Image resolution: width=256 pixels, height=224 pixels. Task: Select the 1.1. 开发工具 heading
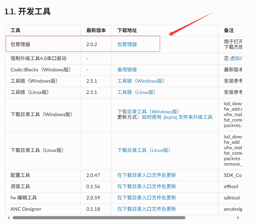tap(28, 12)
